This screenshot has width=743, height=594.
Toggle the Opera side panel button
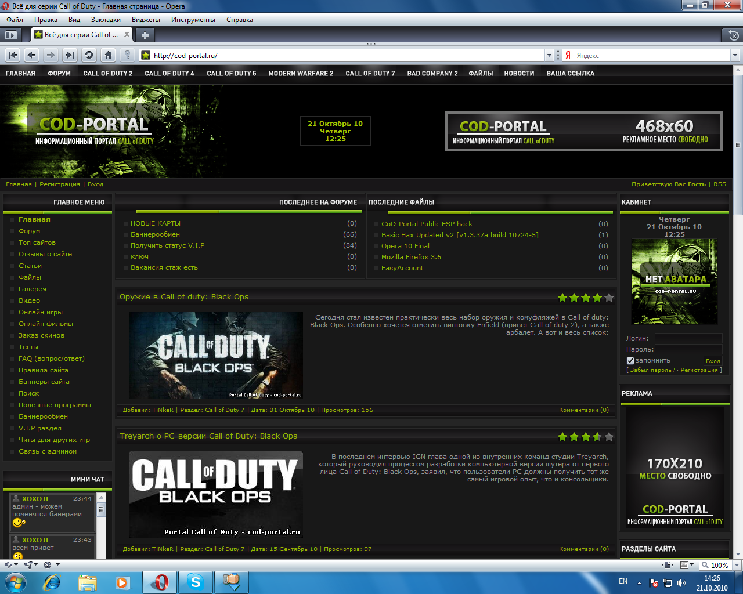tap(10, 35)
